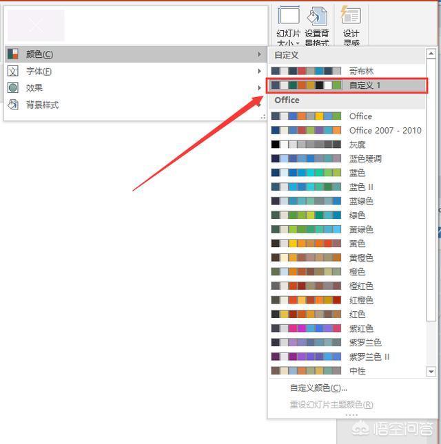The height and width of the screenshot is (444, 441).
Task: Open the Design Ideas (设计灵感) icon
Action: (x=351, y=14)
